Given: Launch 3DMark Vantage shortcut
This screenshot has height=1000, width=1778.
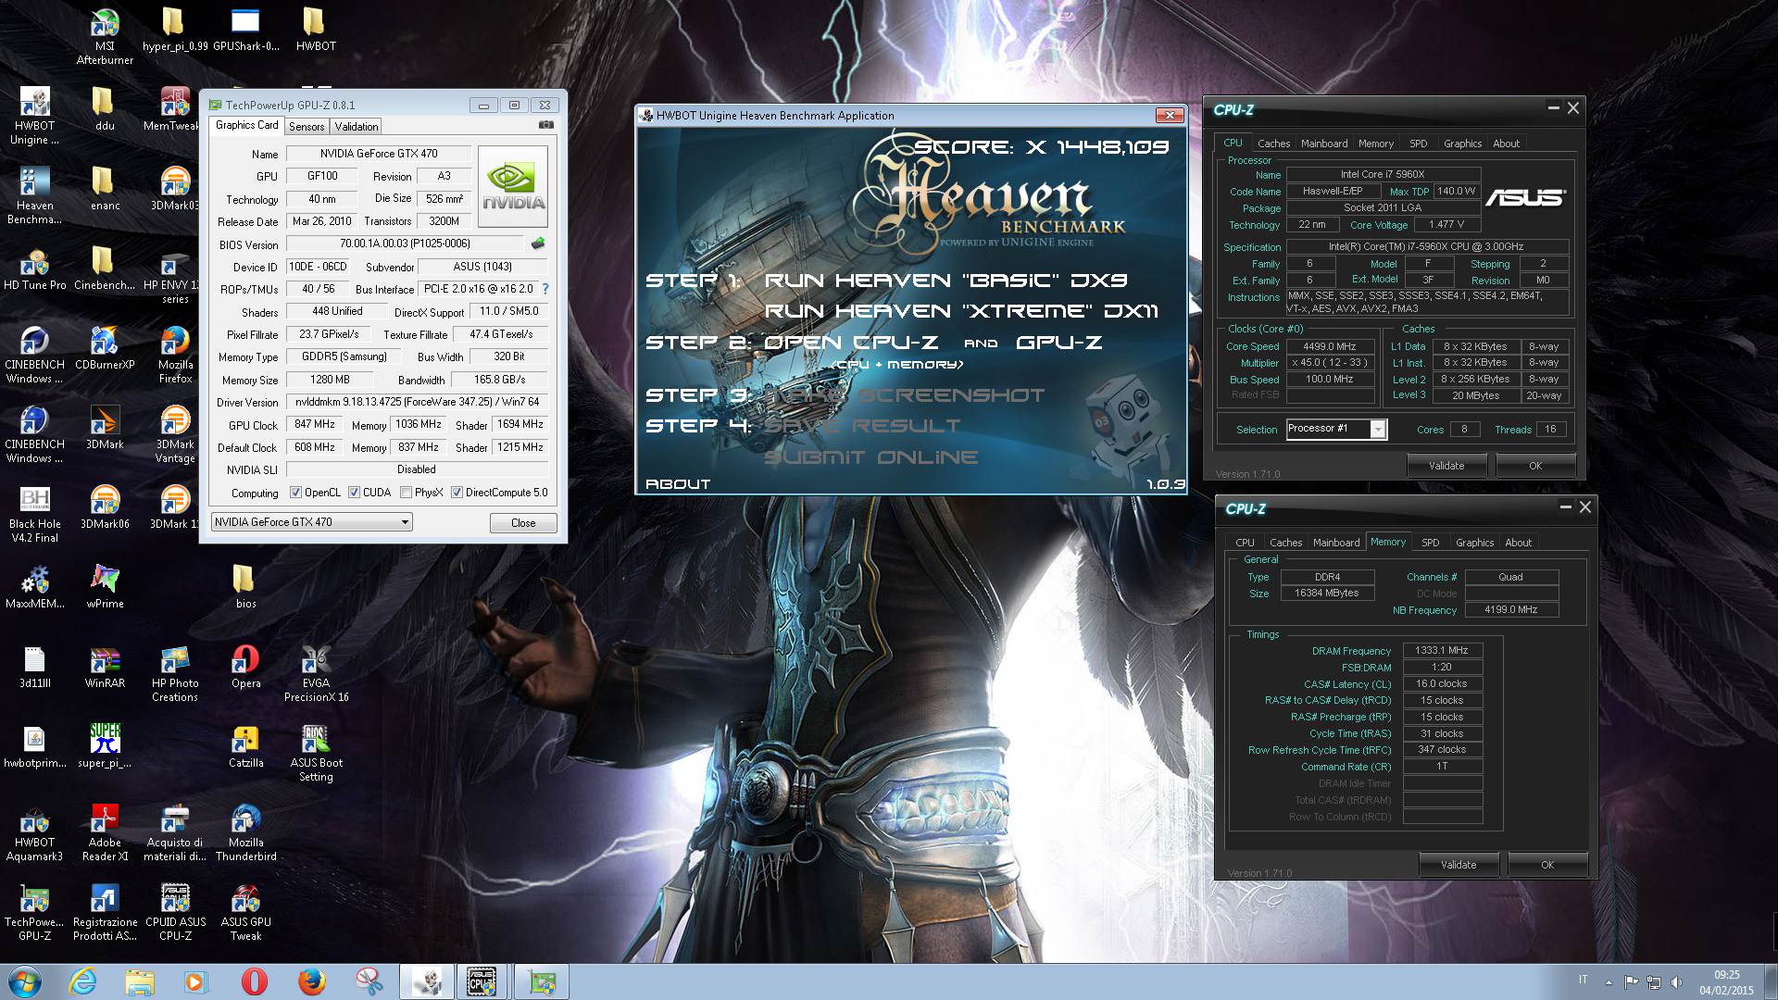Looking at the screenshot, I should (x=175, y=435).
